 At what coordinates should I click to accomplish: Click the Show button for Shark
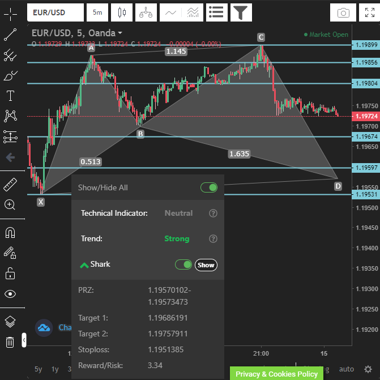tap(206, 265)
